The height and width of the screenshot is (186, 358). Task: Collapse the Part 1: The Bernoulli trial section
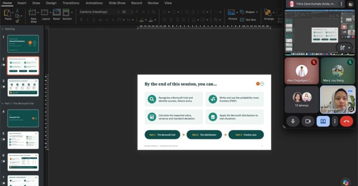pos(2,103)
